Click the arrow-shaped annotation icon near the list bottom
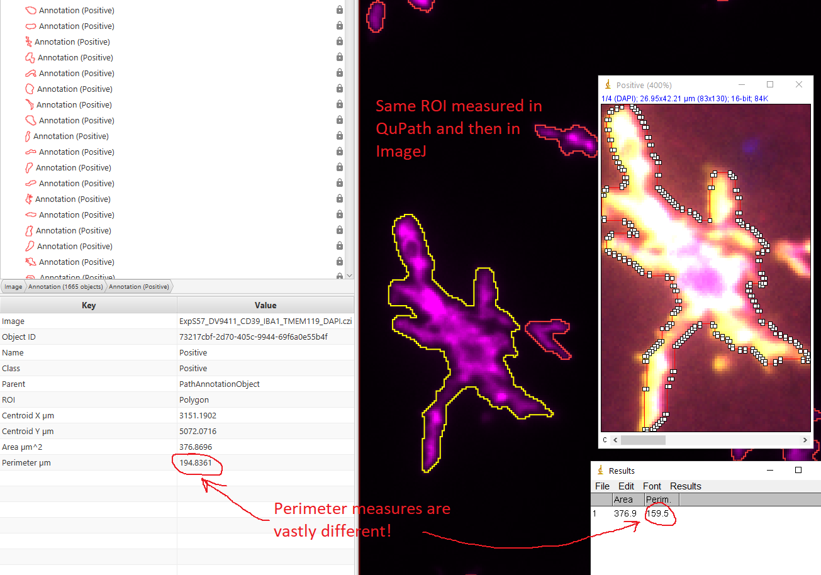The width and height of the screenshot is (821, 575). click(x=29, y=262)
